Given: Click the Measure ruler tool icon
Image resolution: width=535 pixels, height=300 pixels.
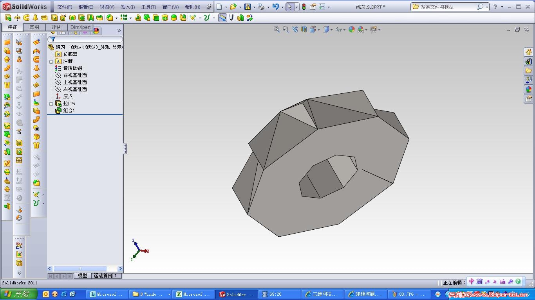Looking at the screenshot, I should [222, 18].
